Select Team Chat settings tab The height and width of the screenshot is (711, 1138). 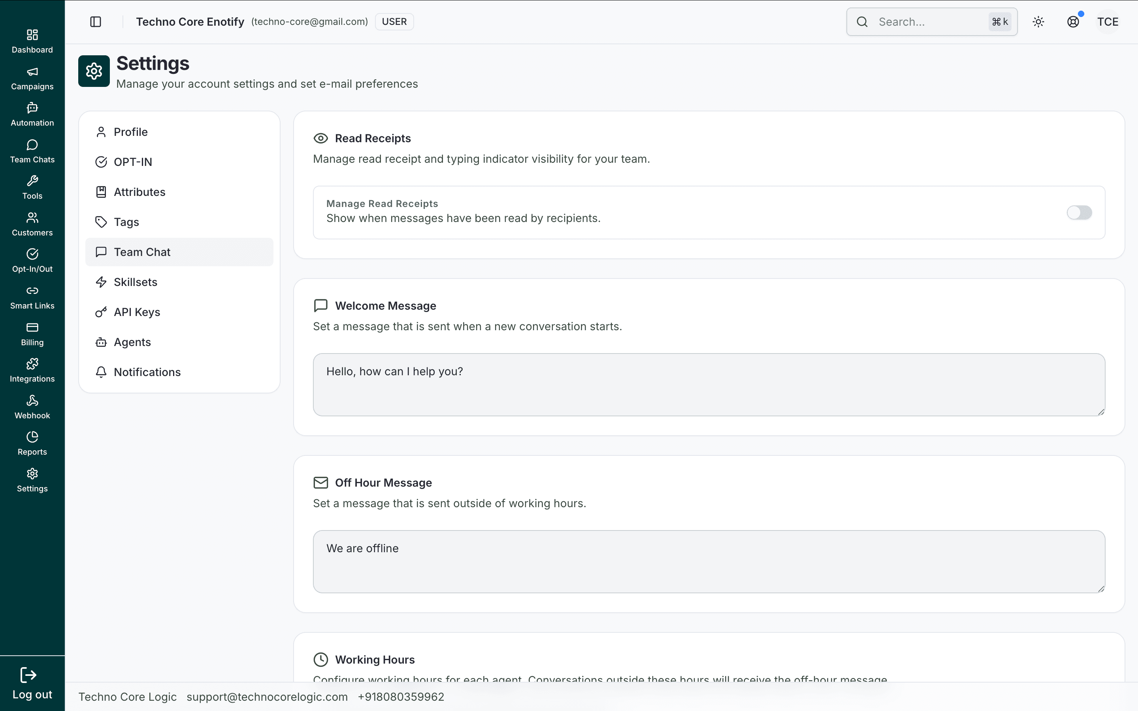[179, 252]
